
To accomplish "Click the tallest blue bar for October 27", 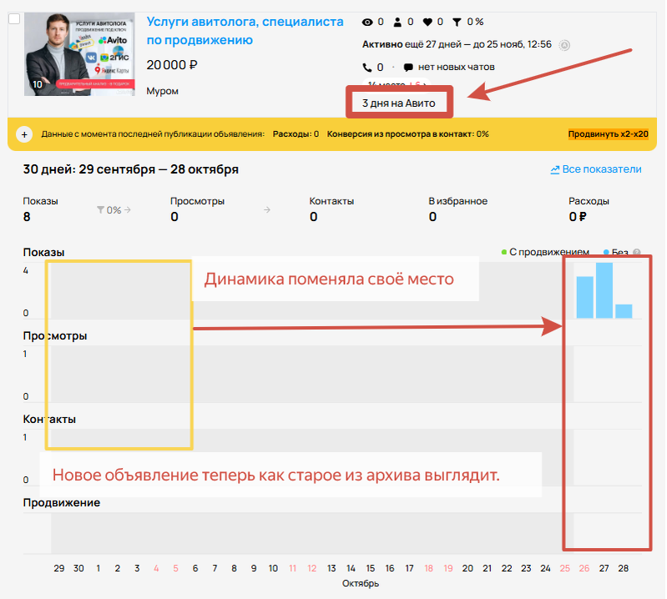I will 604,290.
